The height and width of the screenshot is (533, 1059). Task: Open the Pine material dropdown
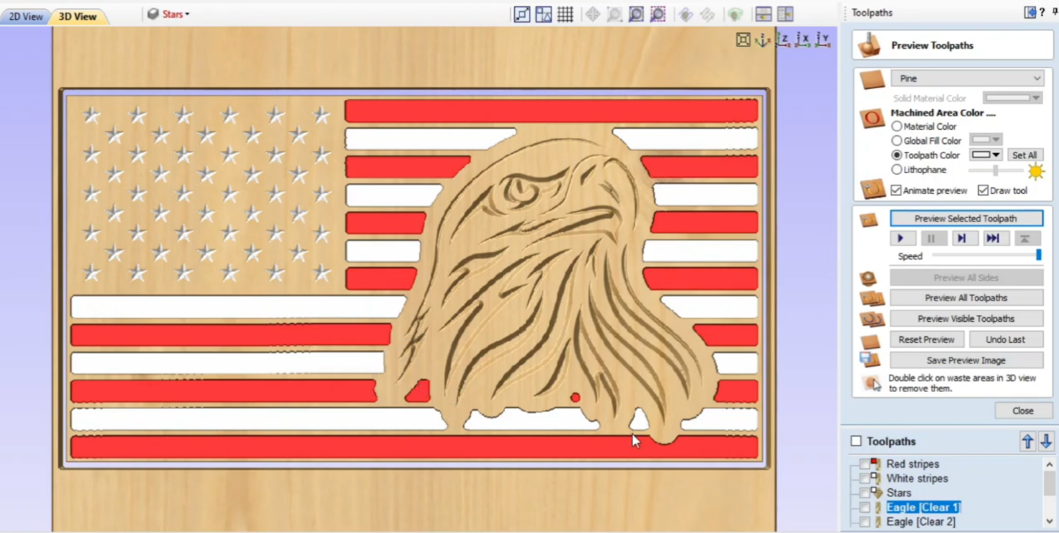pyautogui.click(x=968, y=78)
